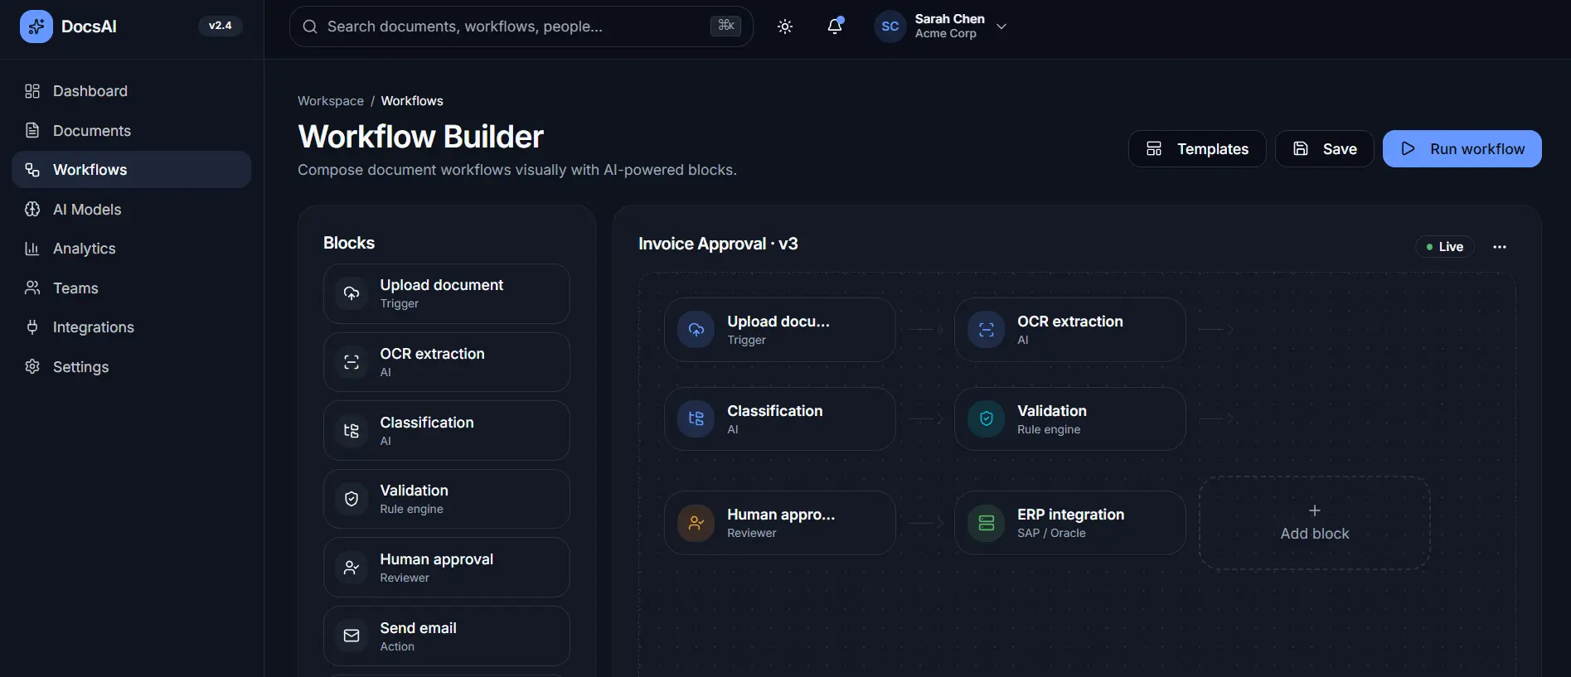
Task: Select the Validation node title on canvas
Action: [1052, 411]
